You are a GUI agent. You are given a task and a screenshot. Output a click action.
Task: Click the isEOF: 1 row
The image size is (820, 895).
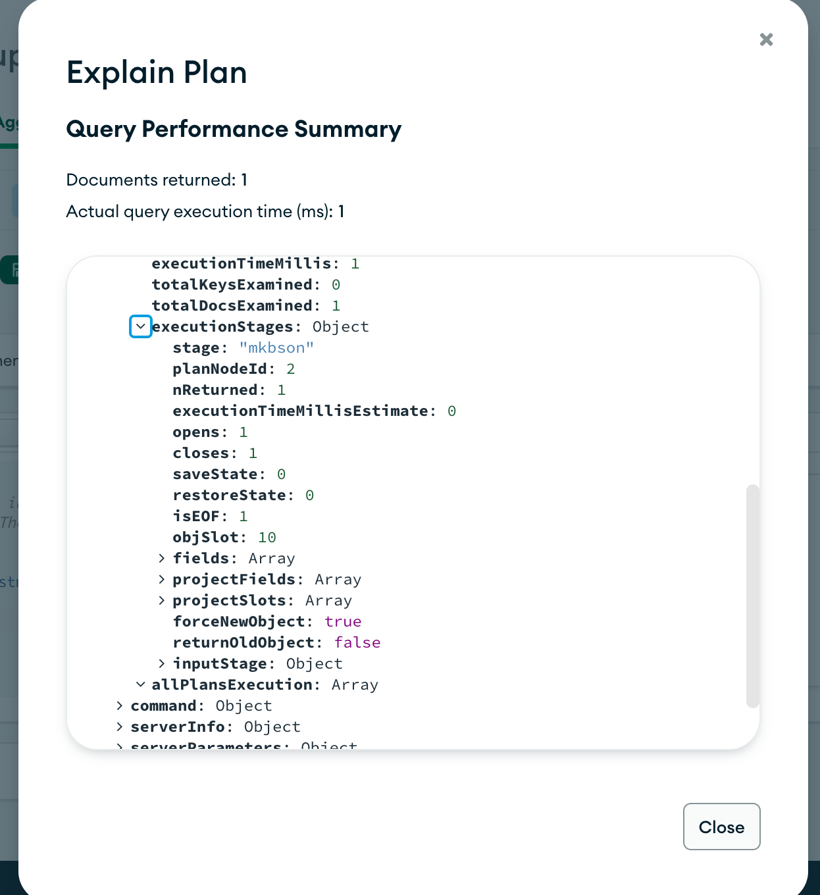(x=211, y=516)
